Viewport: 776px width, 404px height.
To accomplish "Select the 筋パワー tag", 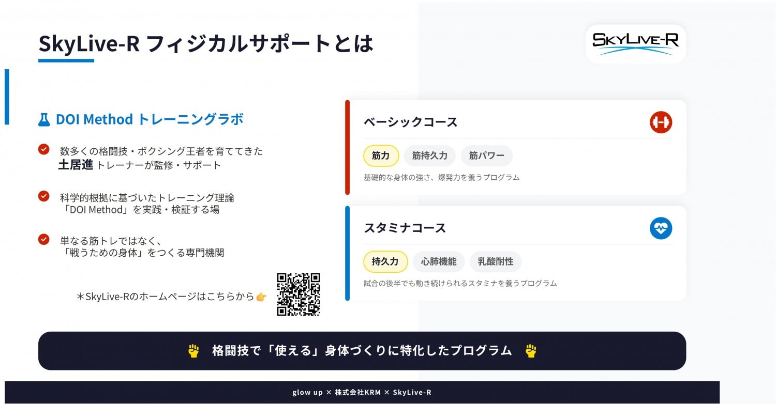I will coord(486,156).
